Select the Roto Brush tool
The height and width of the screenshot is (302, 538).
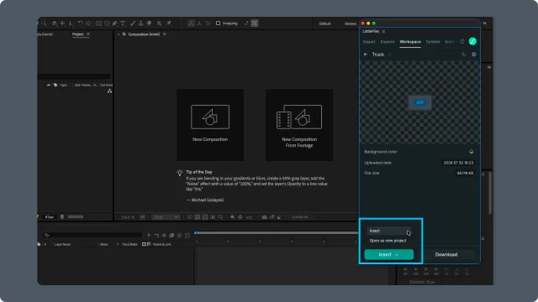[x=159, y=23]
